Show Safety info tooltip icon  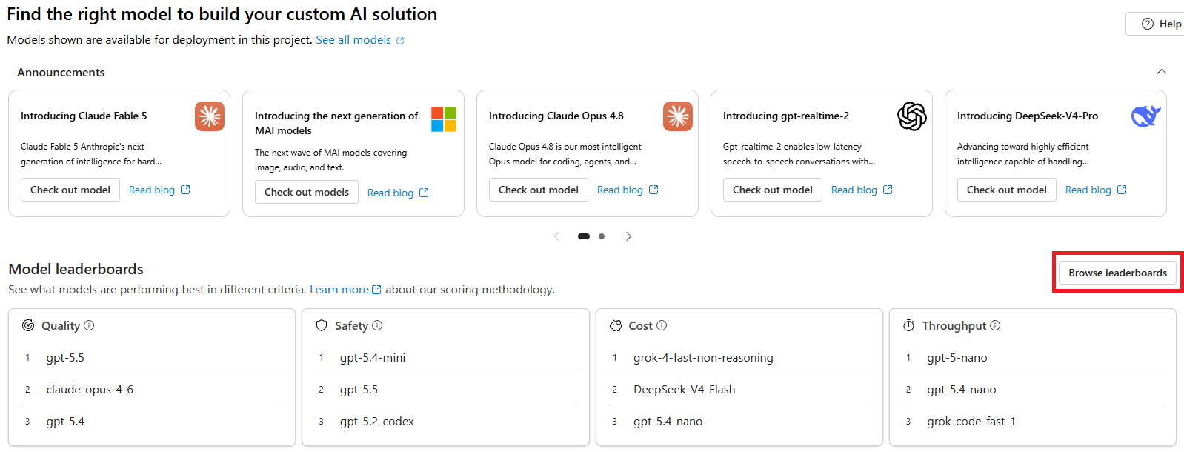click(x=377, y=325)
